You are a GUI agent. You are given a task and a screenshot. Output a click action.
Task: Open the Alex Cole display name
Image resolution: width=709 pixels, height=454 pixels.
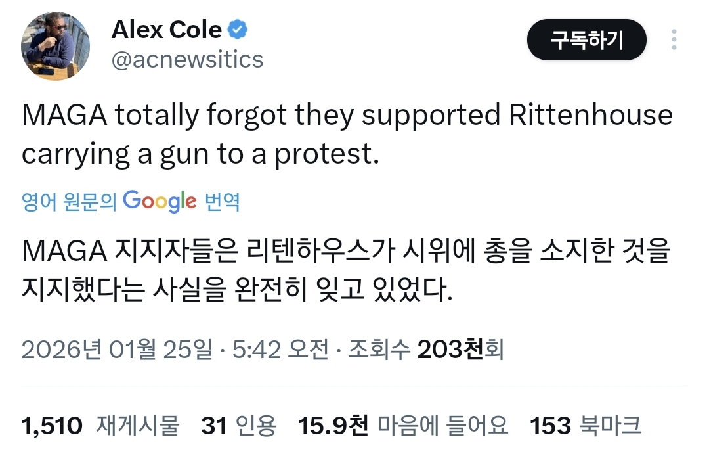click(x=167, y=30)
